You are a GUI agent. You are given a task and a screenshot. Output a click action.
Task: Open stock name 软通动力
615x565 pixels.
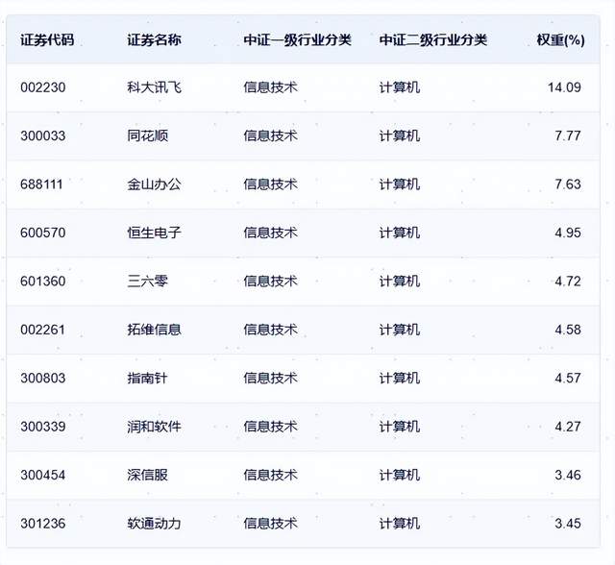(154, 524)
